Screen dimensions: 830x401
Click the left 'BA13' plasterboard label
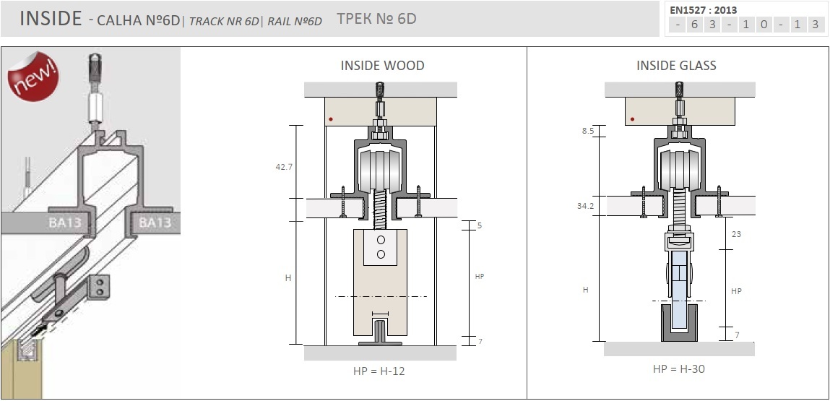(64, 222)
